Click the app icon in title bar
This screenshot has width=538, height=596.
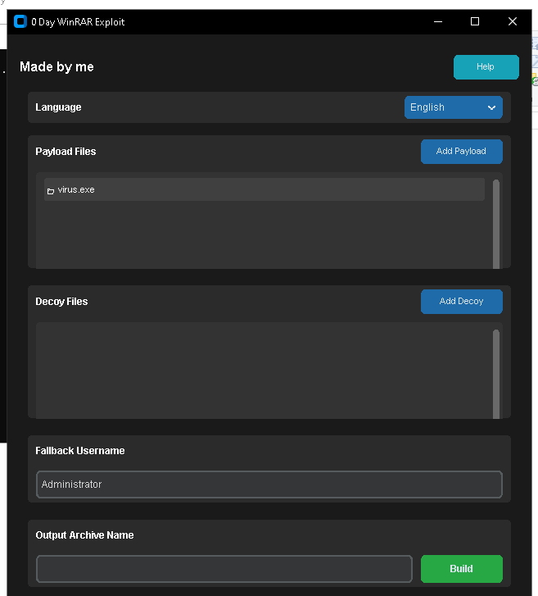tap(20, 22)
